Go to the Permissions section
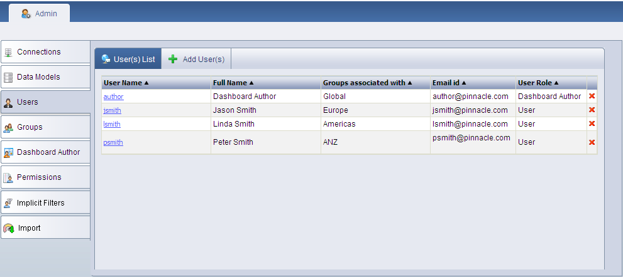Screen dimensions: 623x277 pos(39,177)
